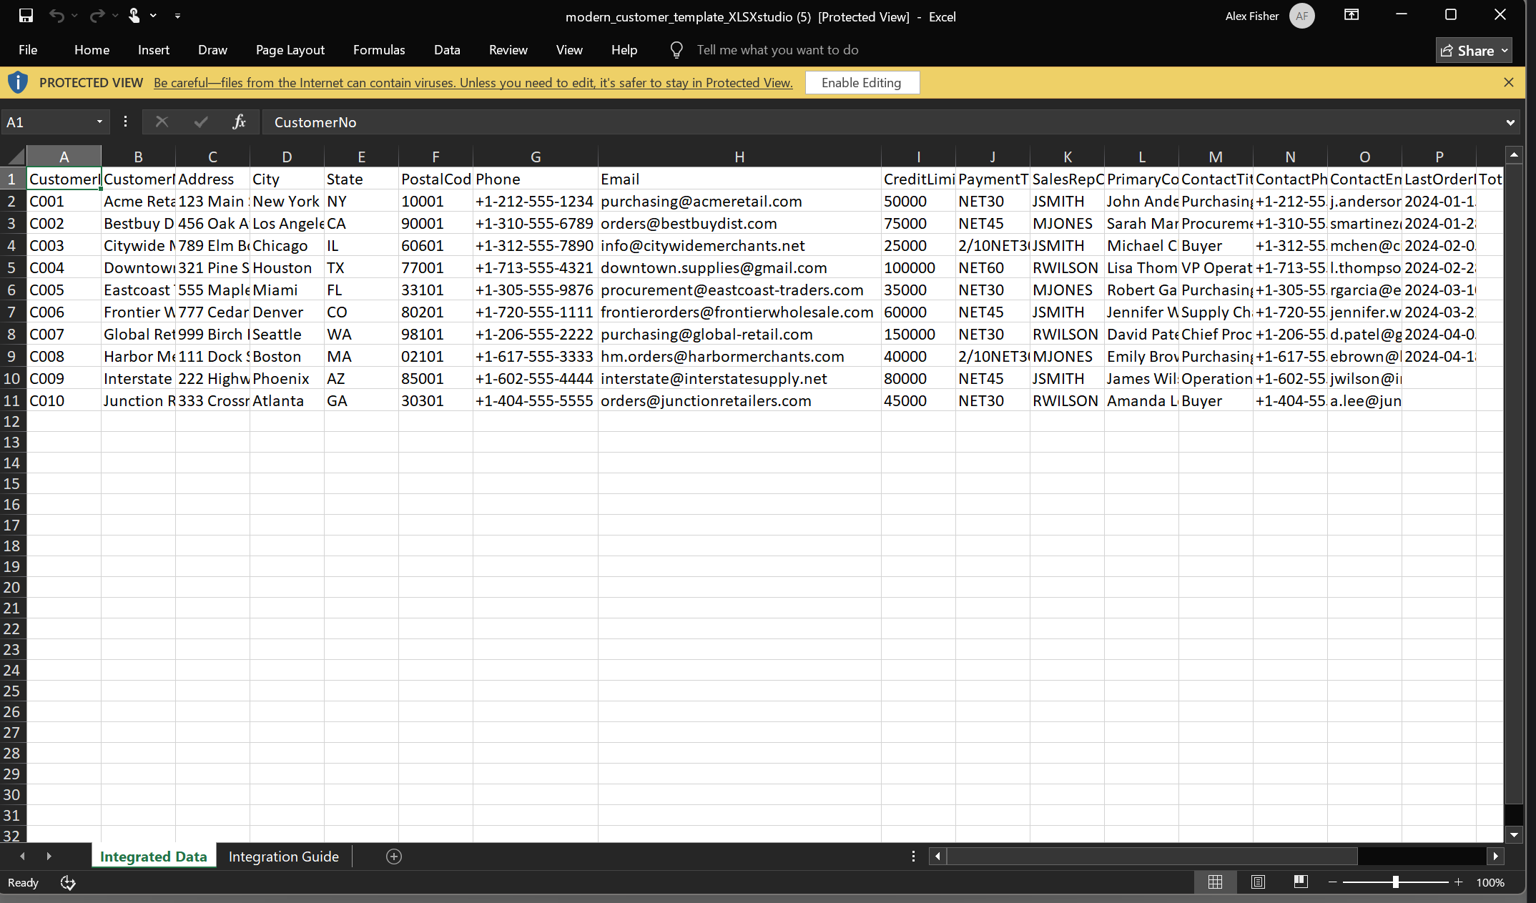Click the Tell me lightbulb icon

pos(676,50)
